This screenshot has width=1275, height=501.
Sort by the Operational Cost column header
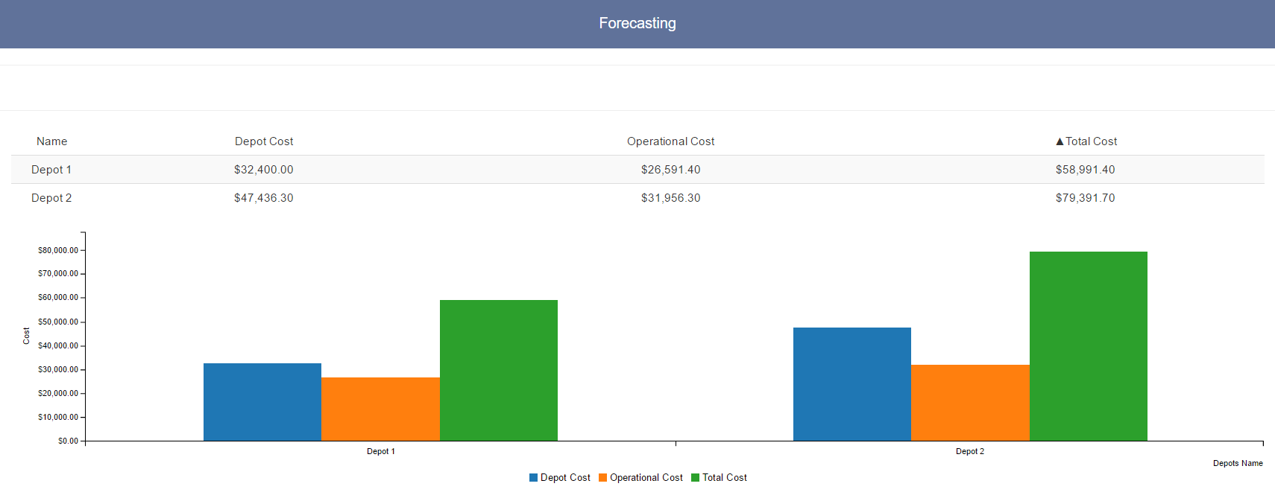(670, 141)
